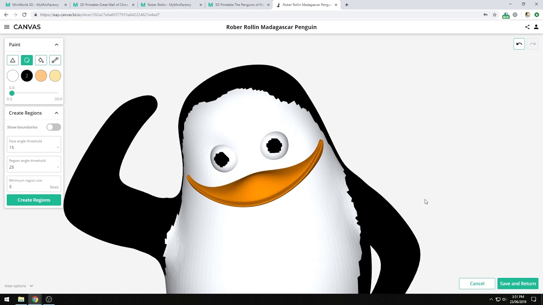
Task: Open the taskbar notification center
Action: click(x=534, y=299)
